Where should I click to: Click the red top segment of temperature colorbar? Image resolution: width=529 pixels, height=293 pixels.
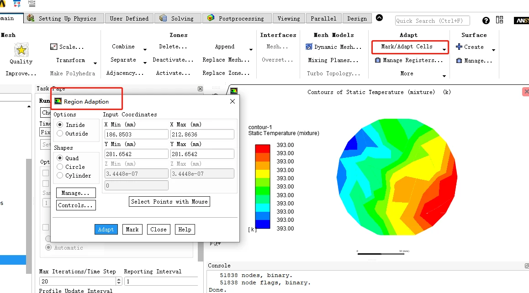tap(263, 149)
